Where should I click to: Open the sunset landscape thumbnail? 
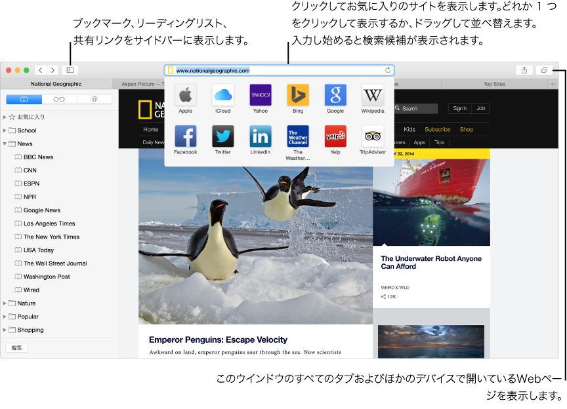431,341
